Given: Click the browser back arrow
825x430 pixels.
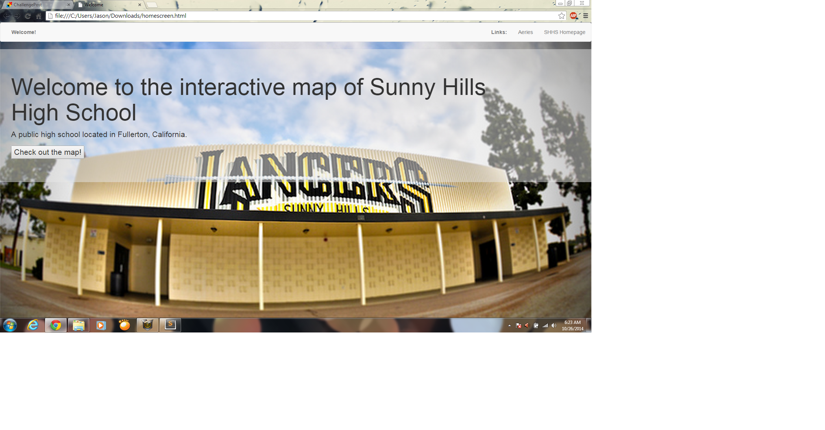Looking at the screenshot, I should click(6, 16).
